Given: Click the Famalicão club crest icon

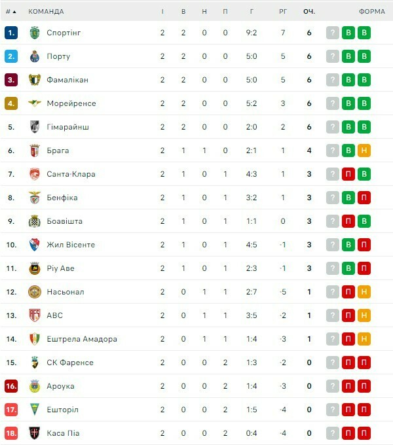Looking at the screenshot, I should click(x=35, y=80).
